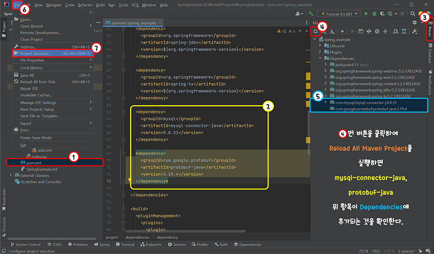Click Download Sources and Documentation icon

tap(332, 31)
